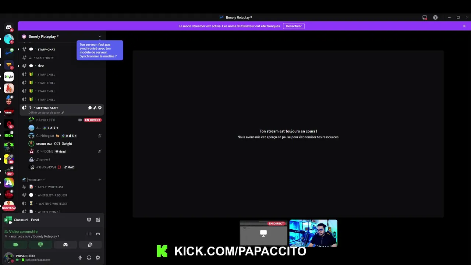The image size is (471, 265).
Task: Open Discord direct messages home icon
Action: 9,27
